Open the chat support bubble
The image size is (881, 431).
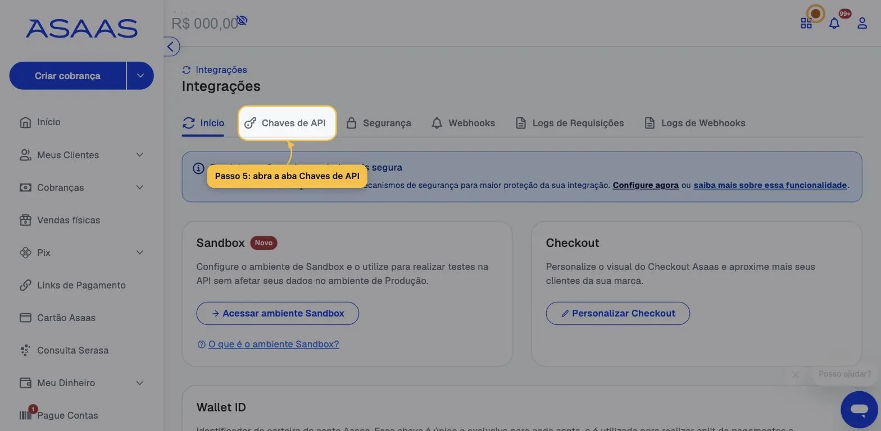(859, 410)
